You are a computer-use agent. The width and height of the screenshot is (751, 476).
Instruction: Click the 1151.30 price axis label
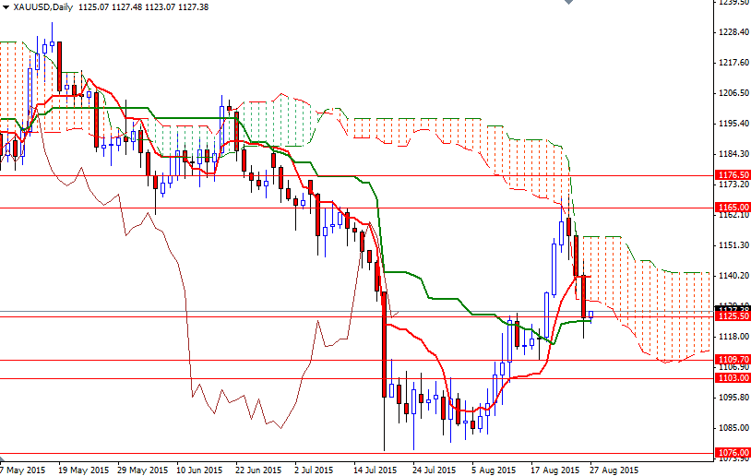[733, 245]
